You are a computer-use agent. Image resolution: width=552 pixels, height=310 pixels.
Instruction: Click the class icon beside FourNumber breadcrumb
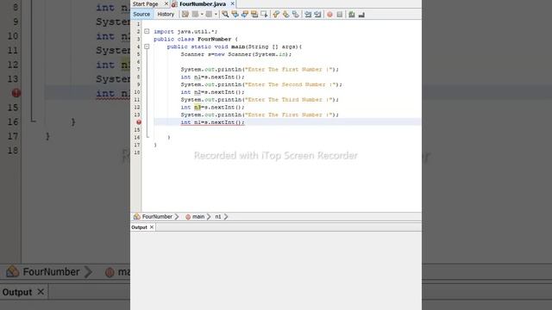point(137,216)
